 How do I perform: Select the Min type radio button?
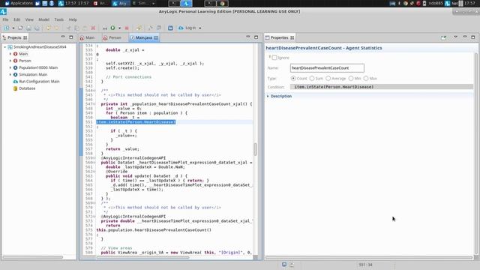[x=351, y=78]
